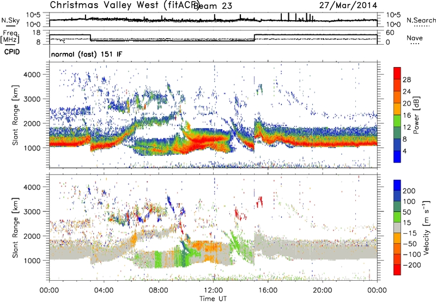436x302 pixels.
Task: Pick the light green segment of Power colorbar
Action: (x=397, y=120)
